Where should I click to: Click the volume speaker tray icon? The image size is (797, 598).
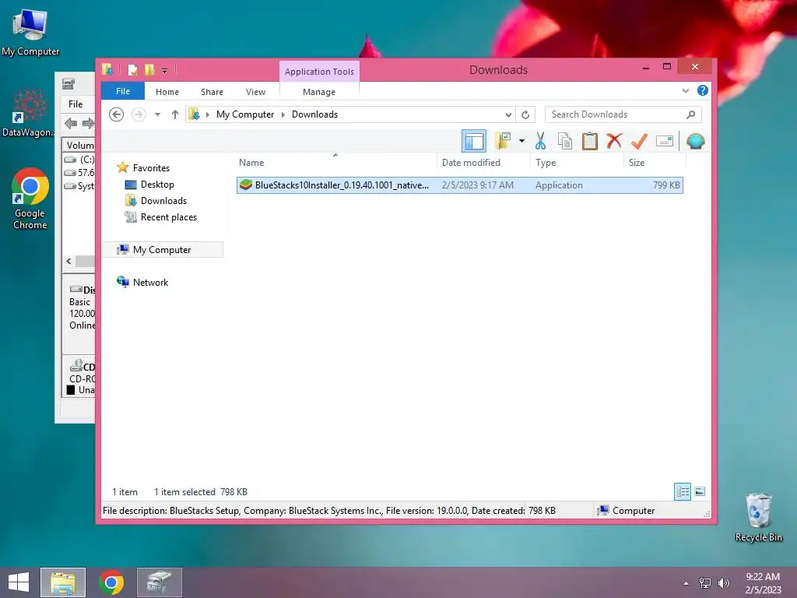[x=723, y=583]
